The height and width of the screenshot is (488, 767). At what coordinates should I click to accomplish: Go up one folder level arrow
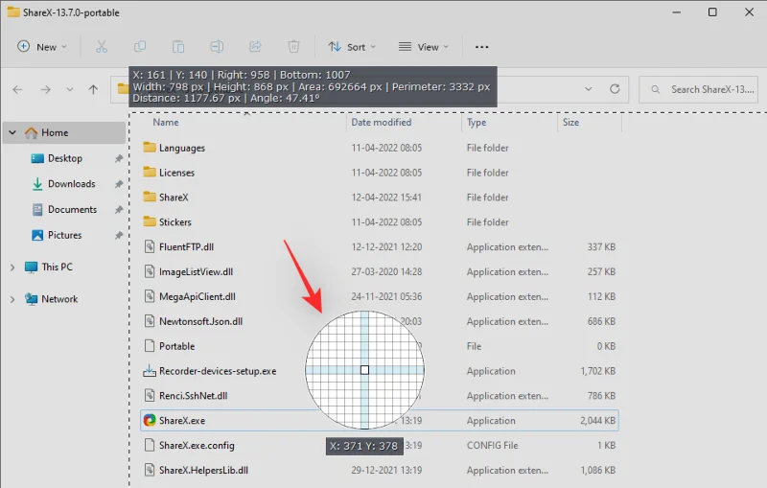(x=93, y=89)
